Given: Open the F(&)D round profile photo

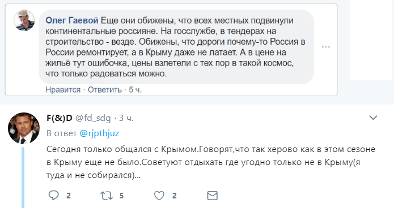Looking at the screenshot, I should click(24, 128).
